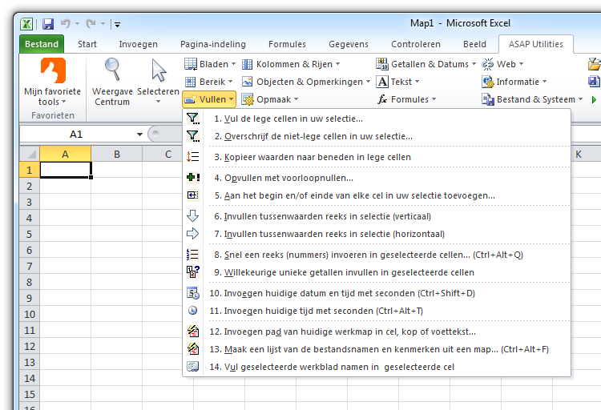Expand the Bereik dropdown menu

pos(208,82)
